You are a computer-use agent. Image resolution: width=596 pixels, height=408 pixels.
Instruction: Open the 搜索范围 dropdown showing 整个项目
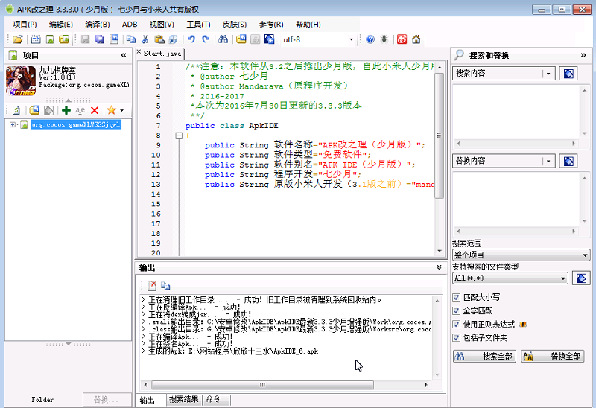point(521,255)
